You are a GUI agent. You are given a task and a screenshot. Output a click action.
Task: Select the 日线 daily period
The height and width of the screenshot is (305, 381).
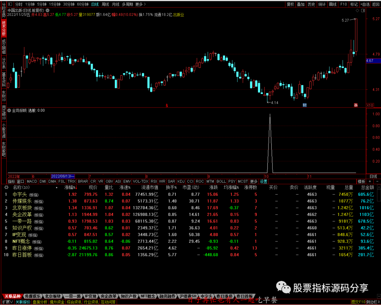[x=95, y=4]
